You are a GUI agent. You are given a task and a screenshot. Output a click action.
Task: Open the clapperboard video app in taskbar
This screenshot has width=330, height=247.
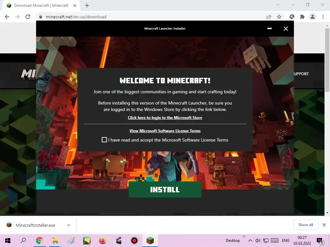[119, 241]
